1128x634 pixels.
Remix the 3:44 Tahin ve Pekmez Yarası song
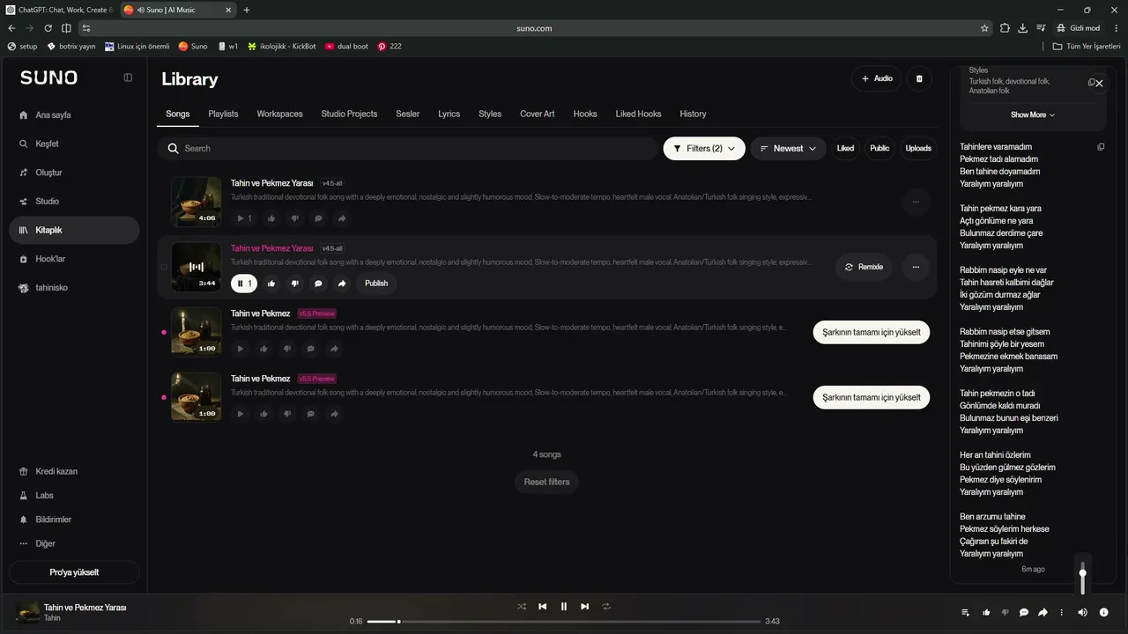[x=864, y=267]
